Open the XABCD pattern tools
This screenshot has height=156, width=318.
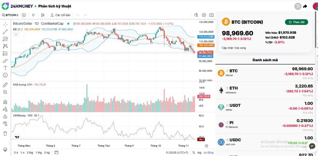point(5,46)
